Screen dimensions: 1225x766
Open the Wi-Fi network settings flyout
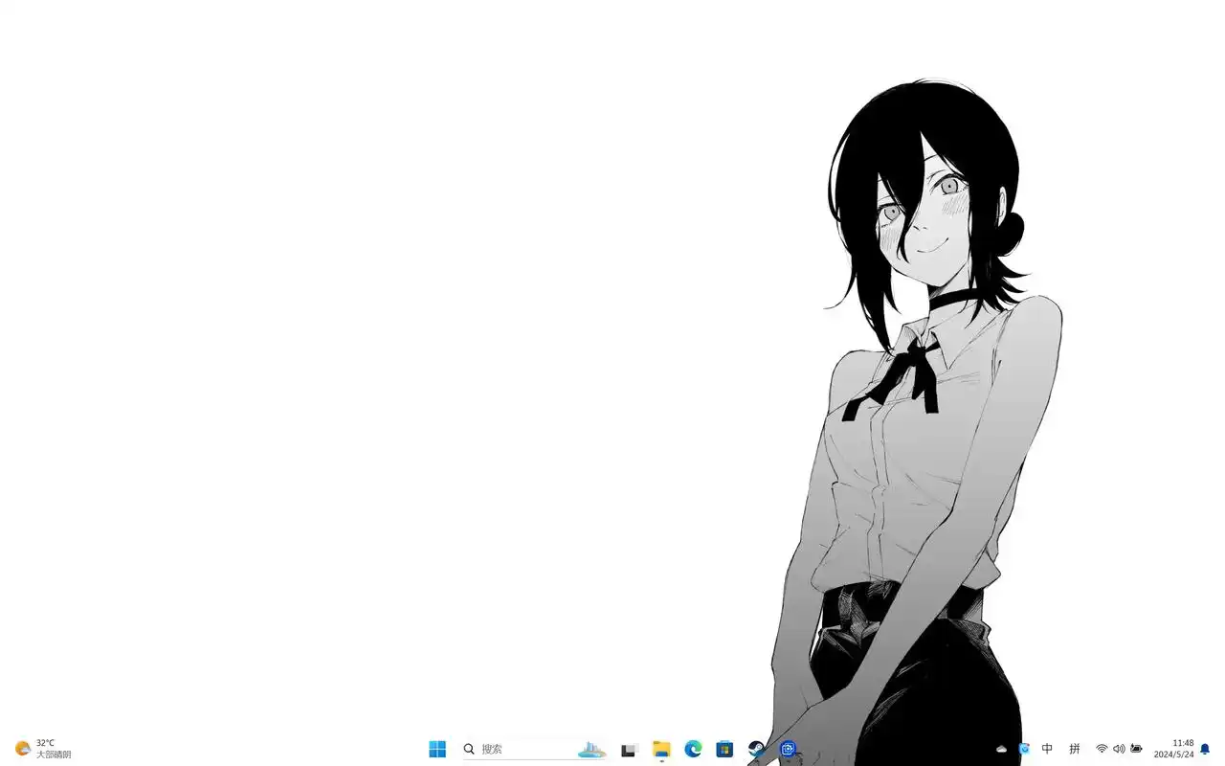[1102, 749]
